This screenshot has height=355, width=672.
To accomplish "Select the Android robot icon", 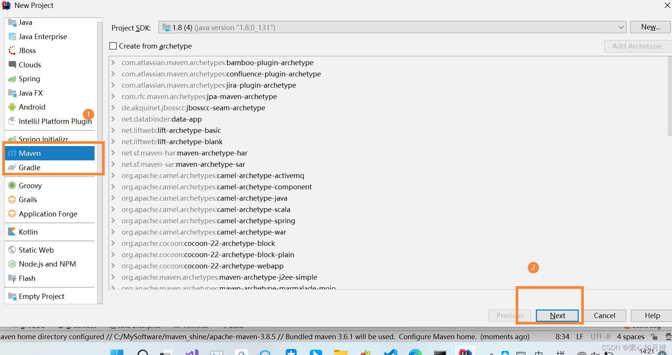I will [12, 107].
